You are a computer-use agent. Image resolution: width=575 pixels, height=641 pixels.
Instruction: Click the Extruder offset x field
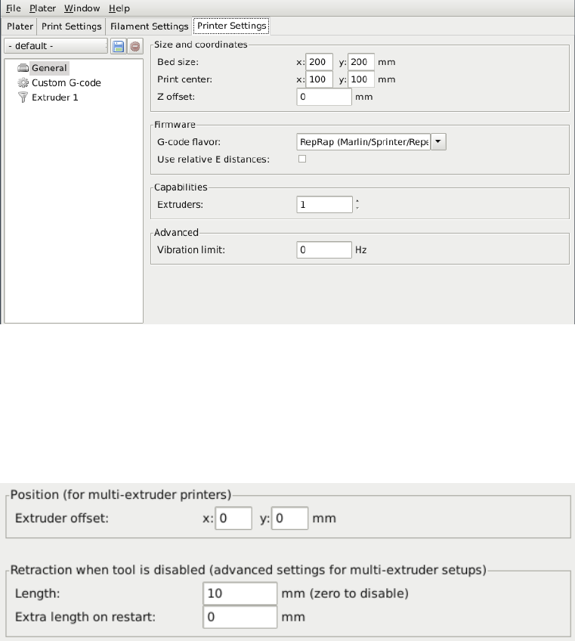click(233, 518)
